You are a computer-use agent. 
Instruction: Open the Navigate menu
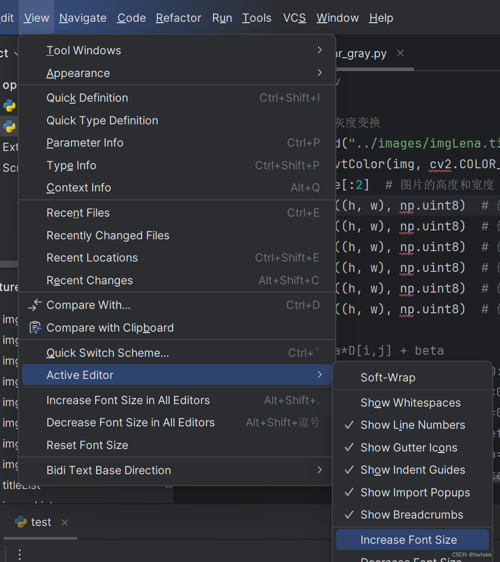(83, 18)
